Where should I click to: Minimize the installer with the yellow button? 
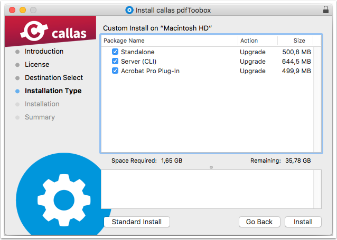[x=23, y=10]
